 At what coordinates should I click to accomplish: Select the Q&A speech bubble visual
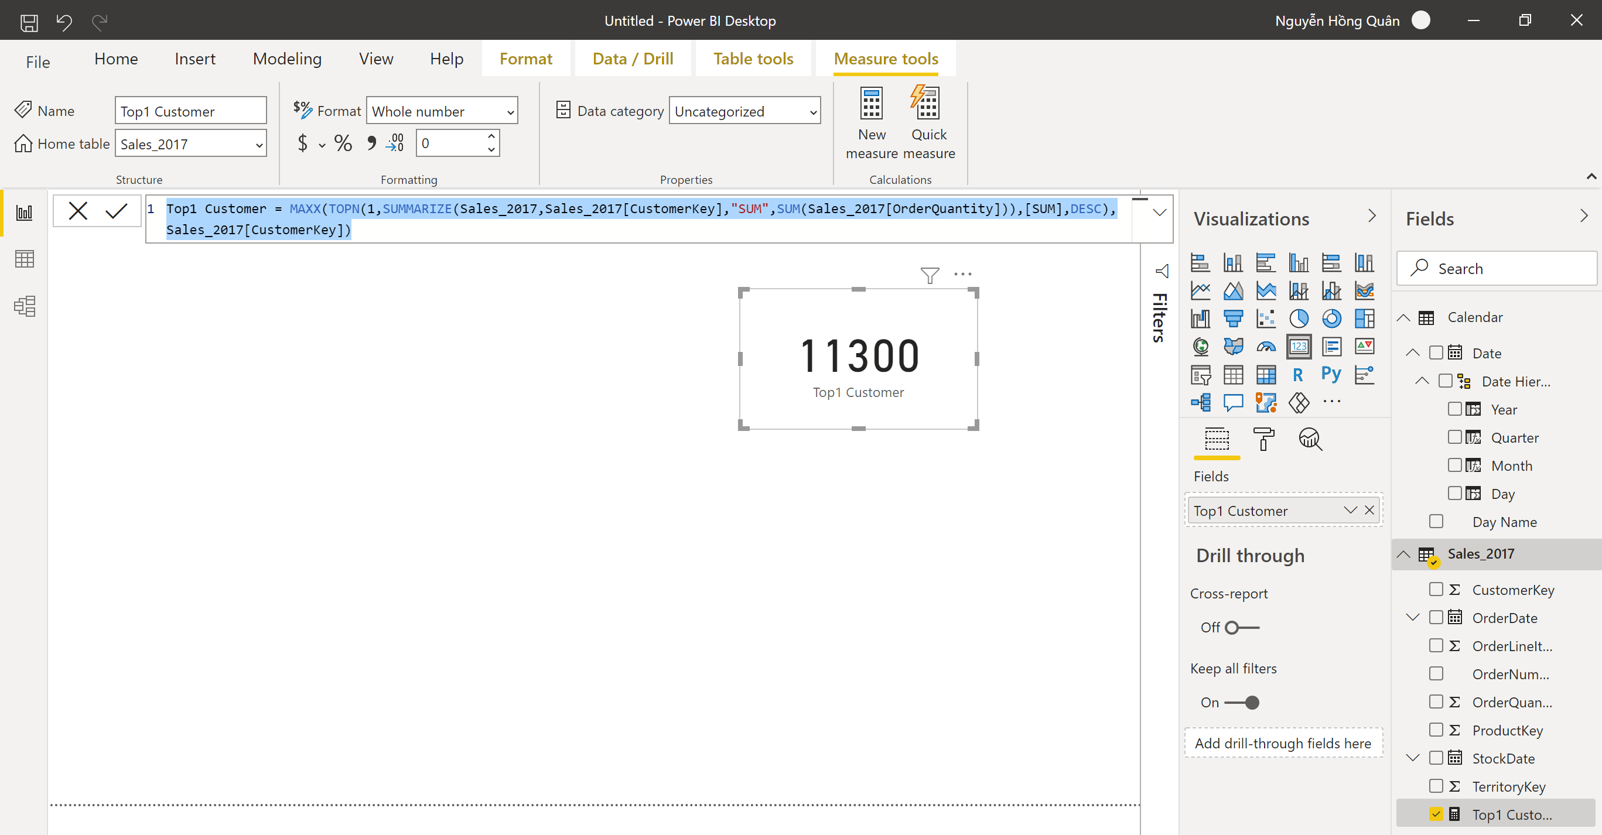click(1232, 402)
